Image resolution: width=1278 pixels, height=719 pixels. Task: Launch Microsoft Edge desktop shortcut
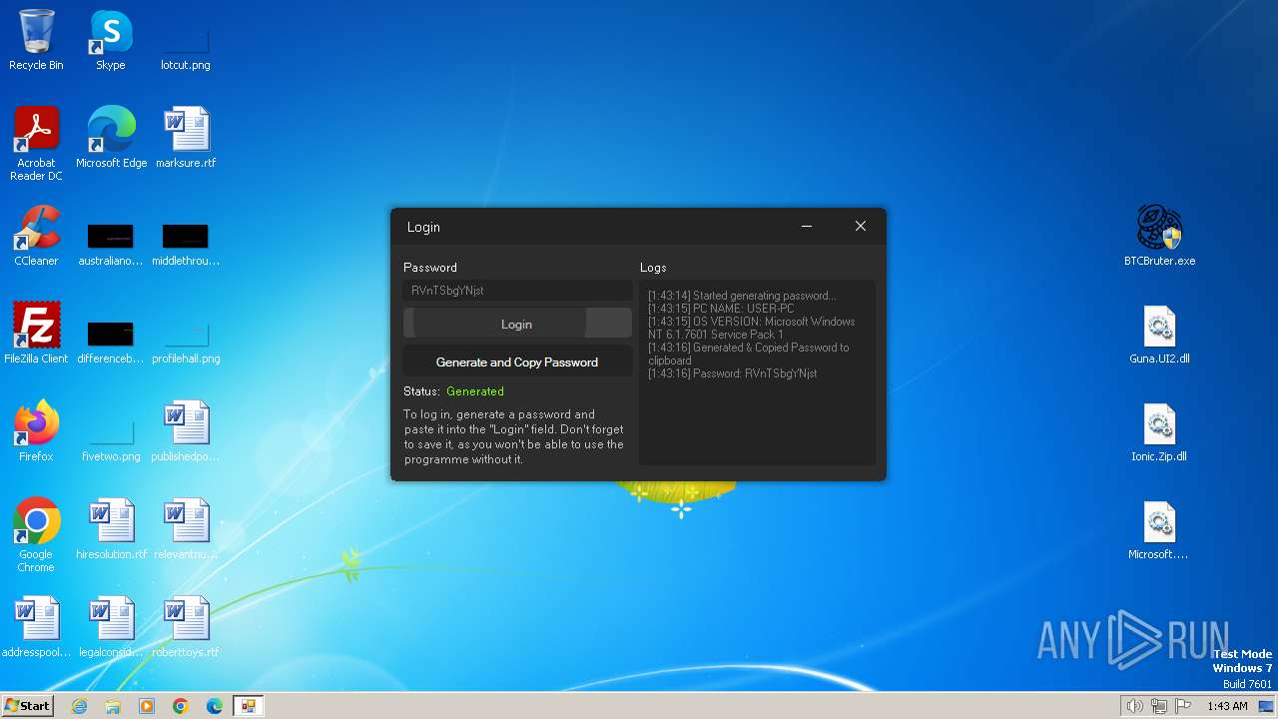[111, 138]
